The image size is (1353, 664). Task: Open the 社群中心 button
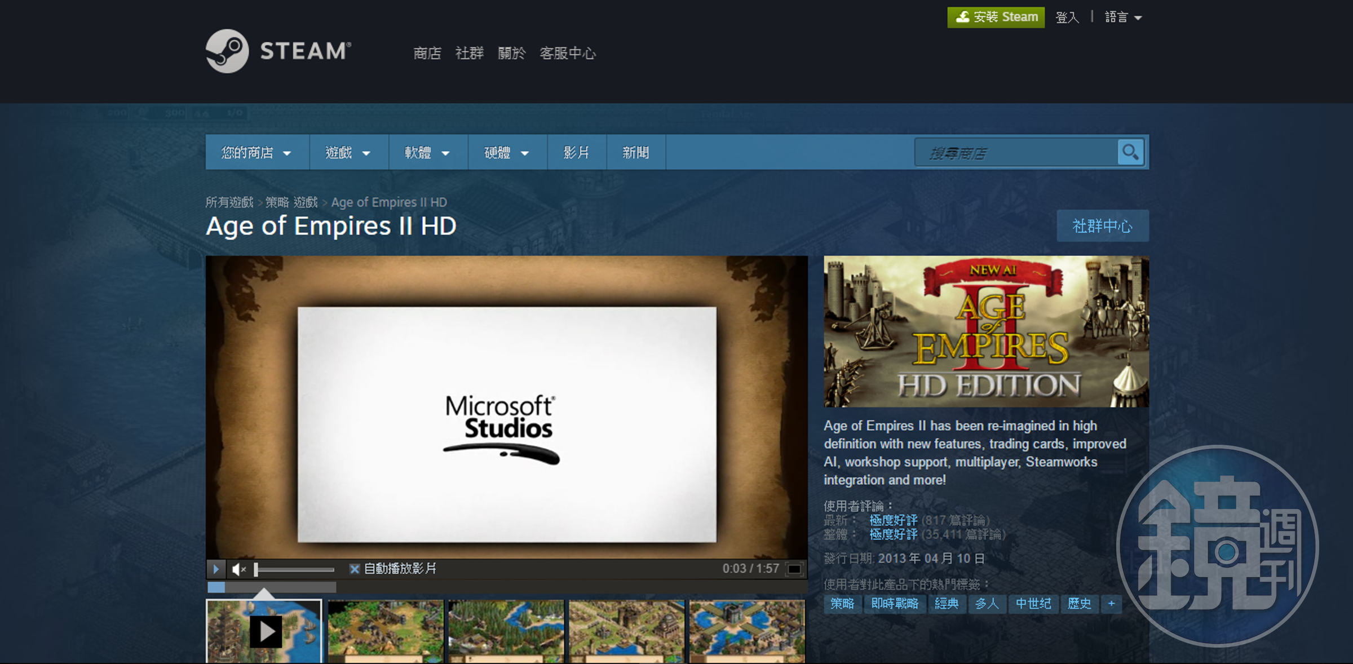tap(1102, 226)
